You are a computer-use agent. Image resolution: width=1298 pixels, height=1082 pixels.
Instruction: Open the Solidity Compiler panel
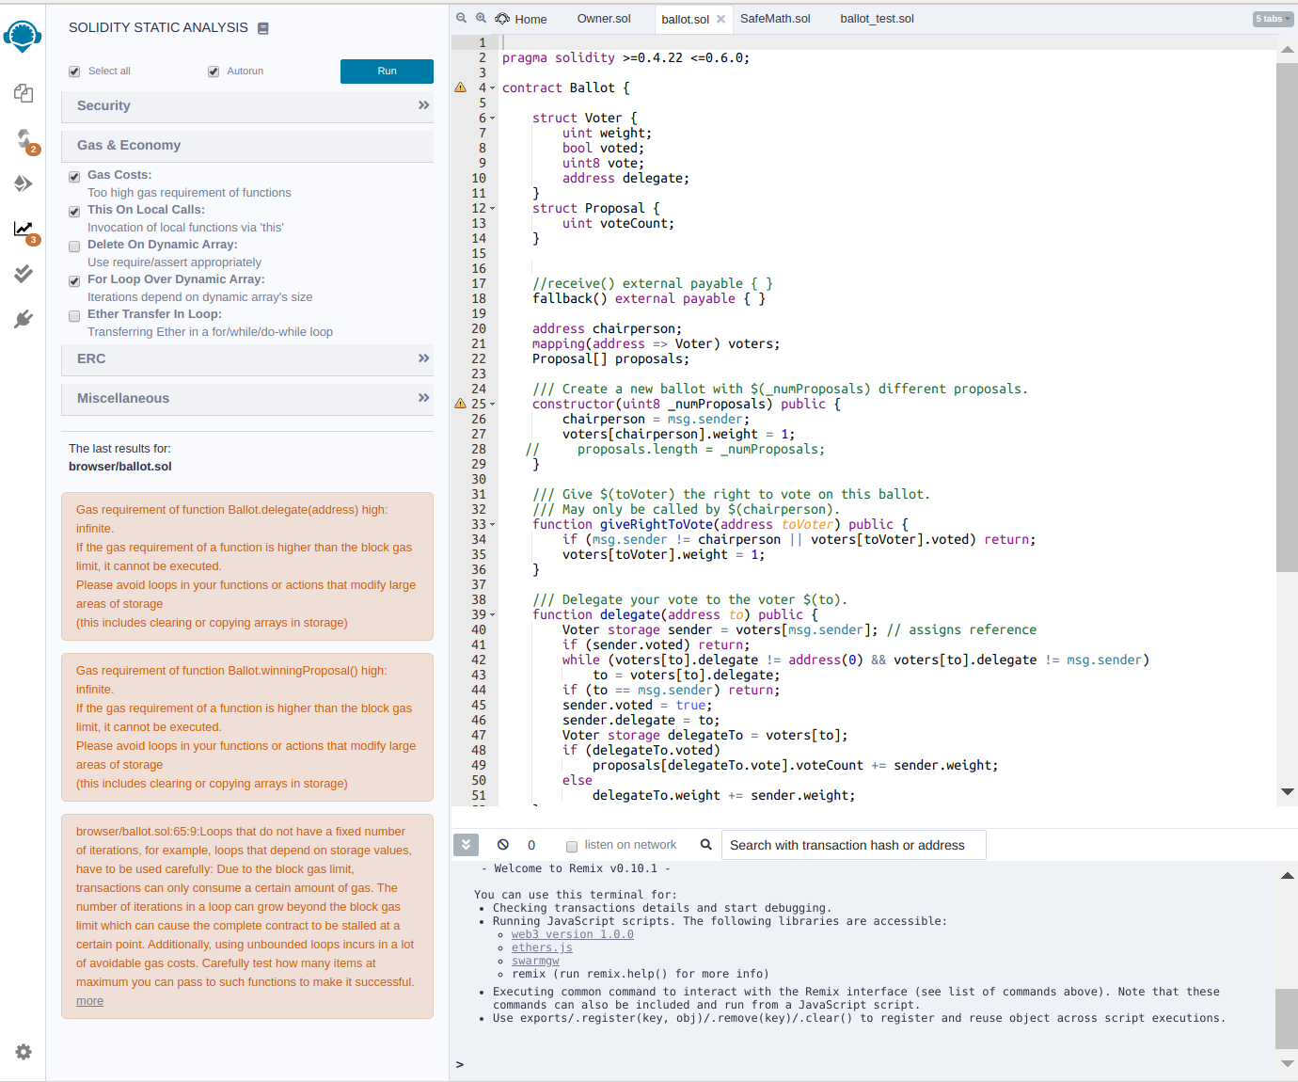23,140
